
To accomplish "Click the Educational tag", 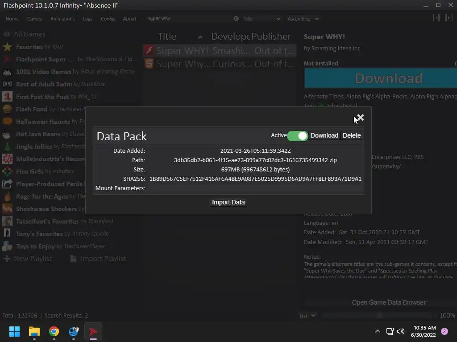I will pos(342,105).
